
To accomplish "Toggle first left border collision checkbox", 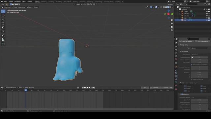I will coord(185,86).
